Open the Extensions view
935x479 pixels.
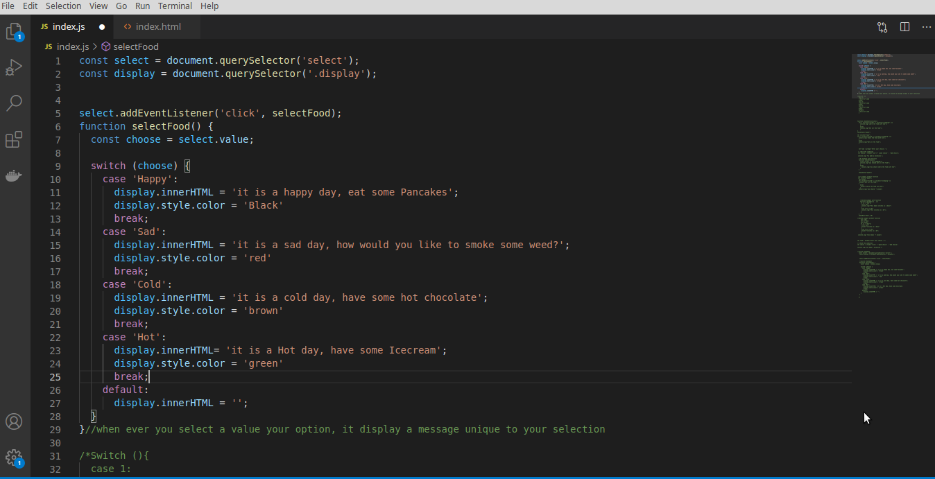tap(14, 140)
